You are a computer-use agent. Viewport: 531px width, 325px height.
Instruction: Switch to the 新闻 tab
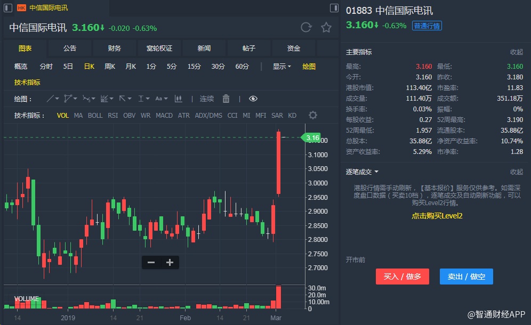204,48
